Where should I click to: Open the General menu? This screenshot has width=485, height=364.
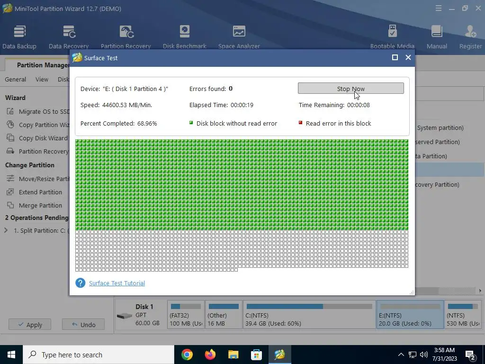(x=16, y=79)
